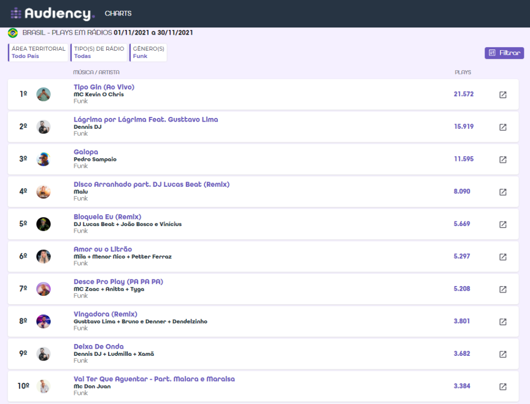Viewport: 530px width, 404px height.
Task: Click artist text Mila + Menor Nico + Petter Ferraz
Action: pos(123,257)
